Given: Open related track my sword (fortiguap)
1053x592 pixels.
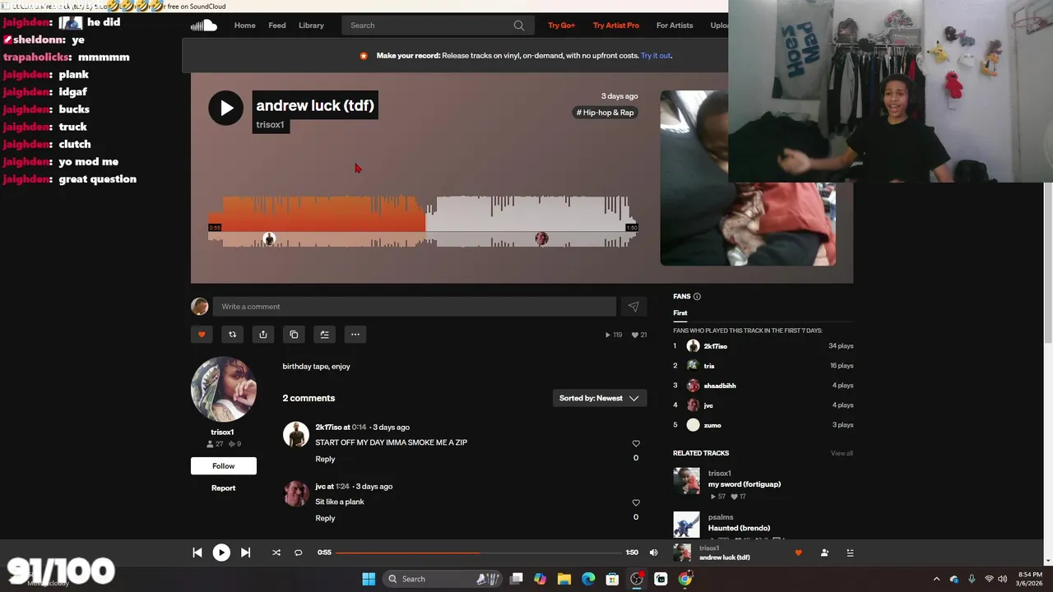Looking at the screenshot, I should coord(745,484).
